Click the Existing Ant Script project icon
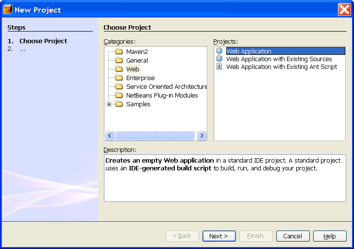Image resolution: width=354 pixels, height=249 pixels. (x=219, y=66)
